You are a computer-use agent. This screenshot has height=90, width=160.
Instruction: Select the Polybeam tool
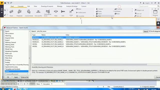point(19,13)
